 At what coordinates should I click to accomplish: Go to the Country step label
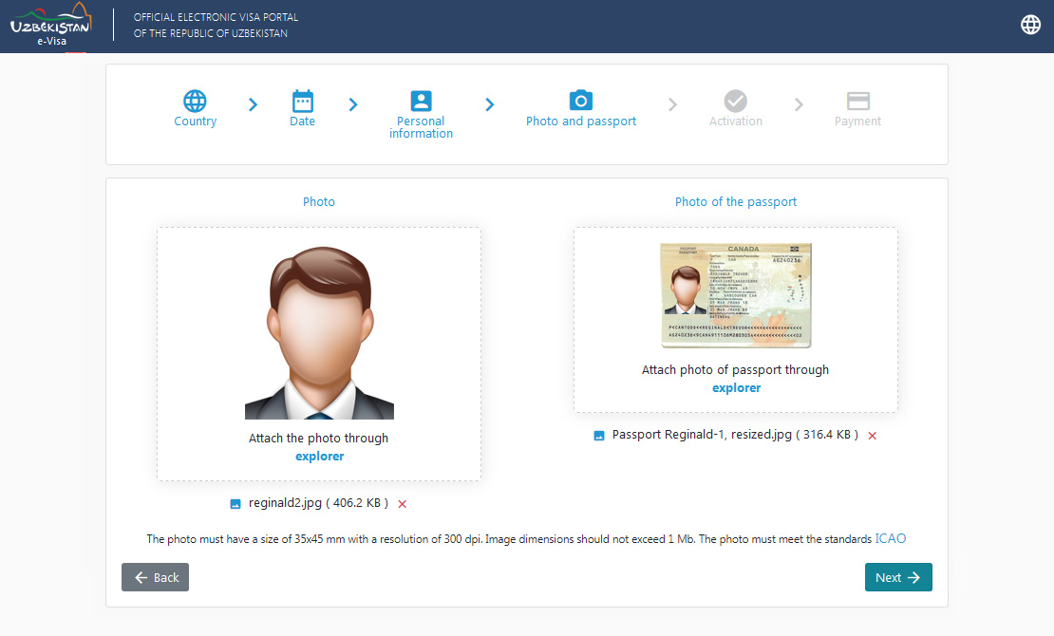[x=195, y=121]
